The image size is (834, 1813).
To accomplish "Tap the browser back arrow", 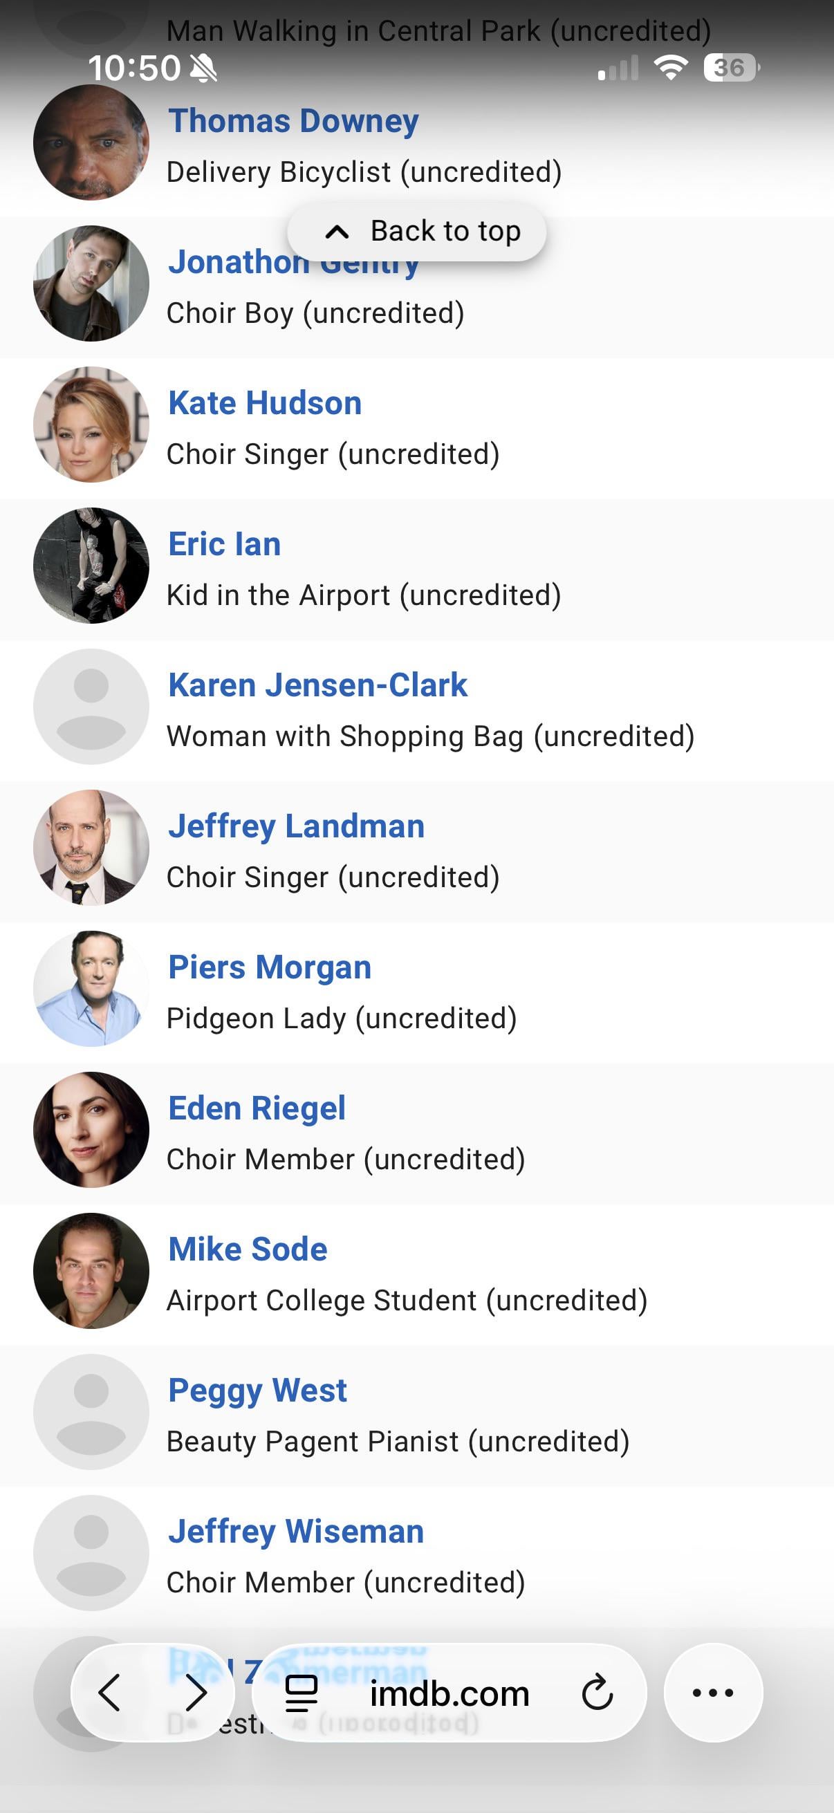I will click(111, 1693).
